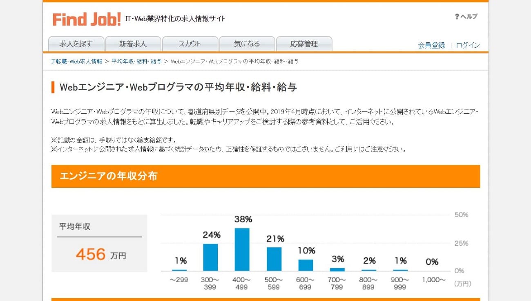Click the Find Job! logo
The width and height of the screenshot is (531, 301).
click(87, 19)
